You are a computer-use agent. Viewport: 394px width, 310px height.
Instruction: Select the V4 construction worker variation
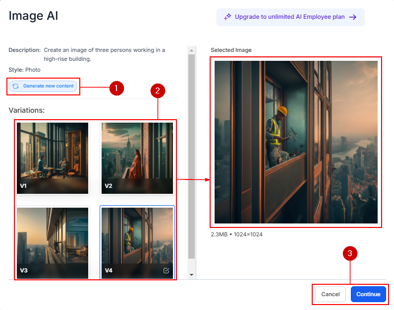click(x=137, y=242)
